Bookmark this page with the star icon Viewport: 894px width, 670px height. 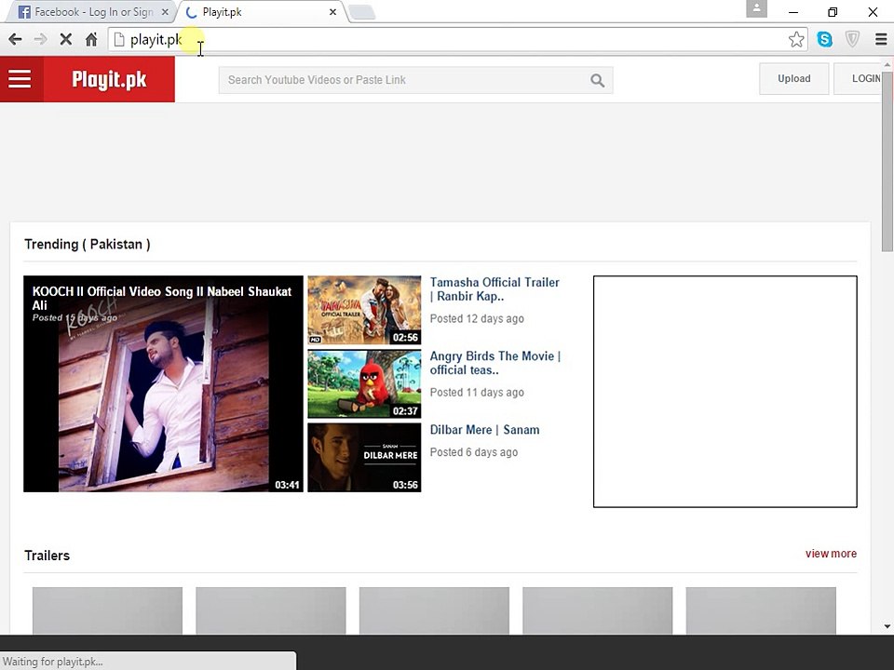click(796, 39)
